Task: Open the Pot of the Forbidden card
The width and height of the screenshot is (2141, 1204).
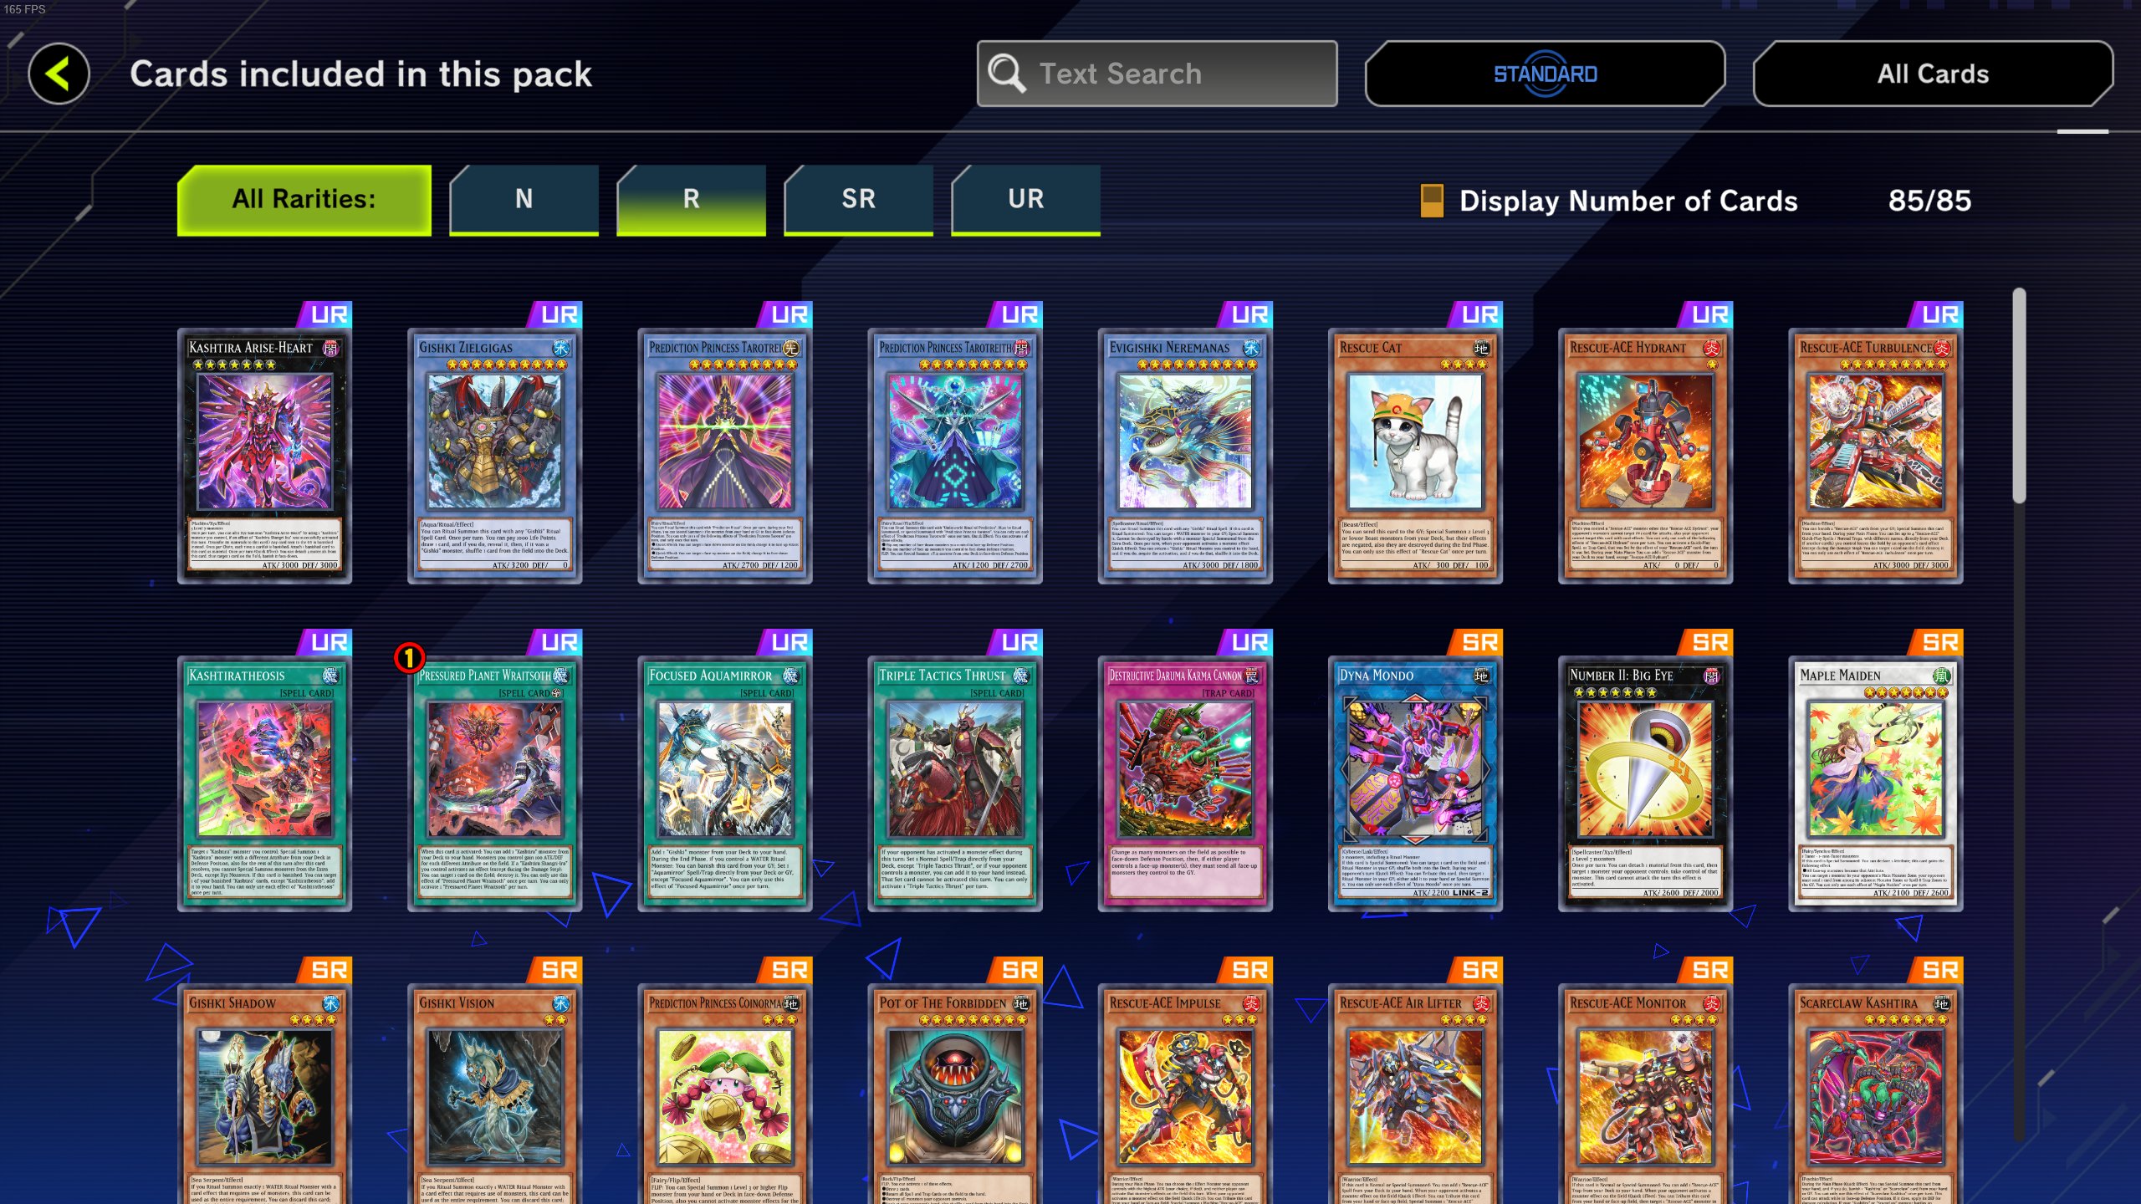Action: (955, 1094)
